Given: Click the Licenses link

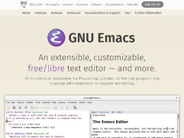Looking at the screenshot, I should [x=67, y=4].
